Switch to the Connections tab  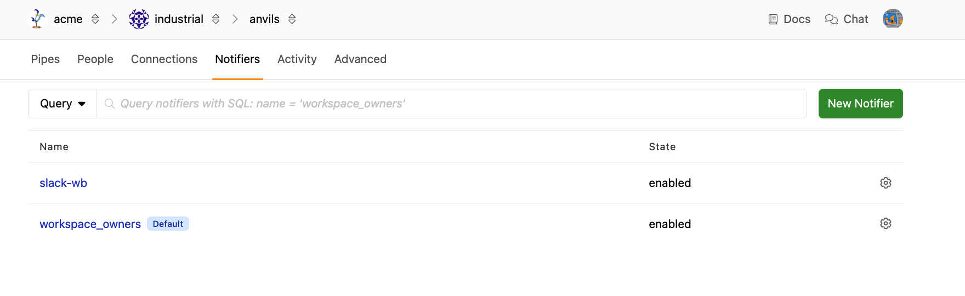point(164,59)
